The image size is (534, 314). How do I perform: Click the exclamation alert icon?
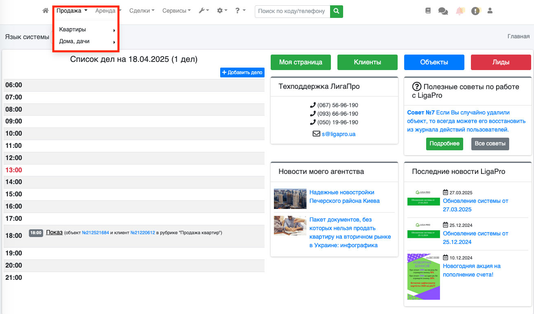[x=475, y=11]
